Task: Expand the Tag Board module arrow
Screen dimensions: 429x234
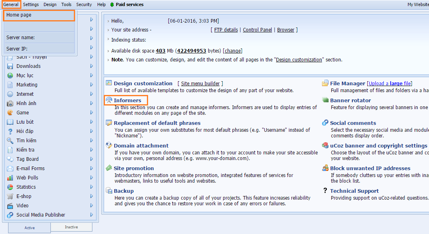Action: click(x=92, y=159)
